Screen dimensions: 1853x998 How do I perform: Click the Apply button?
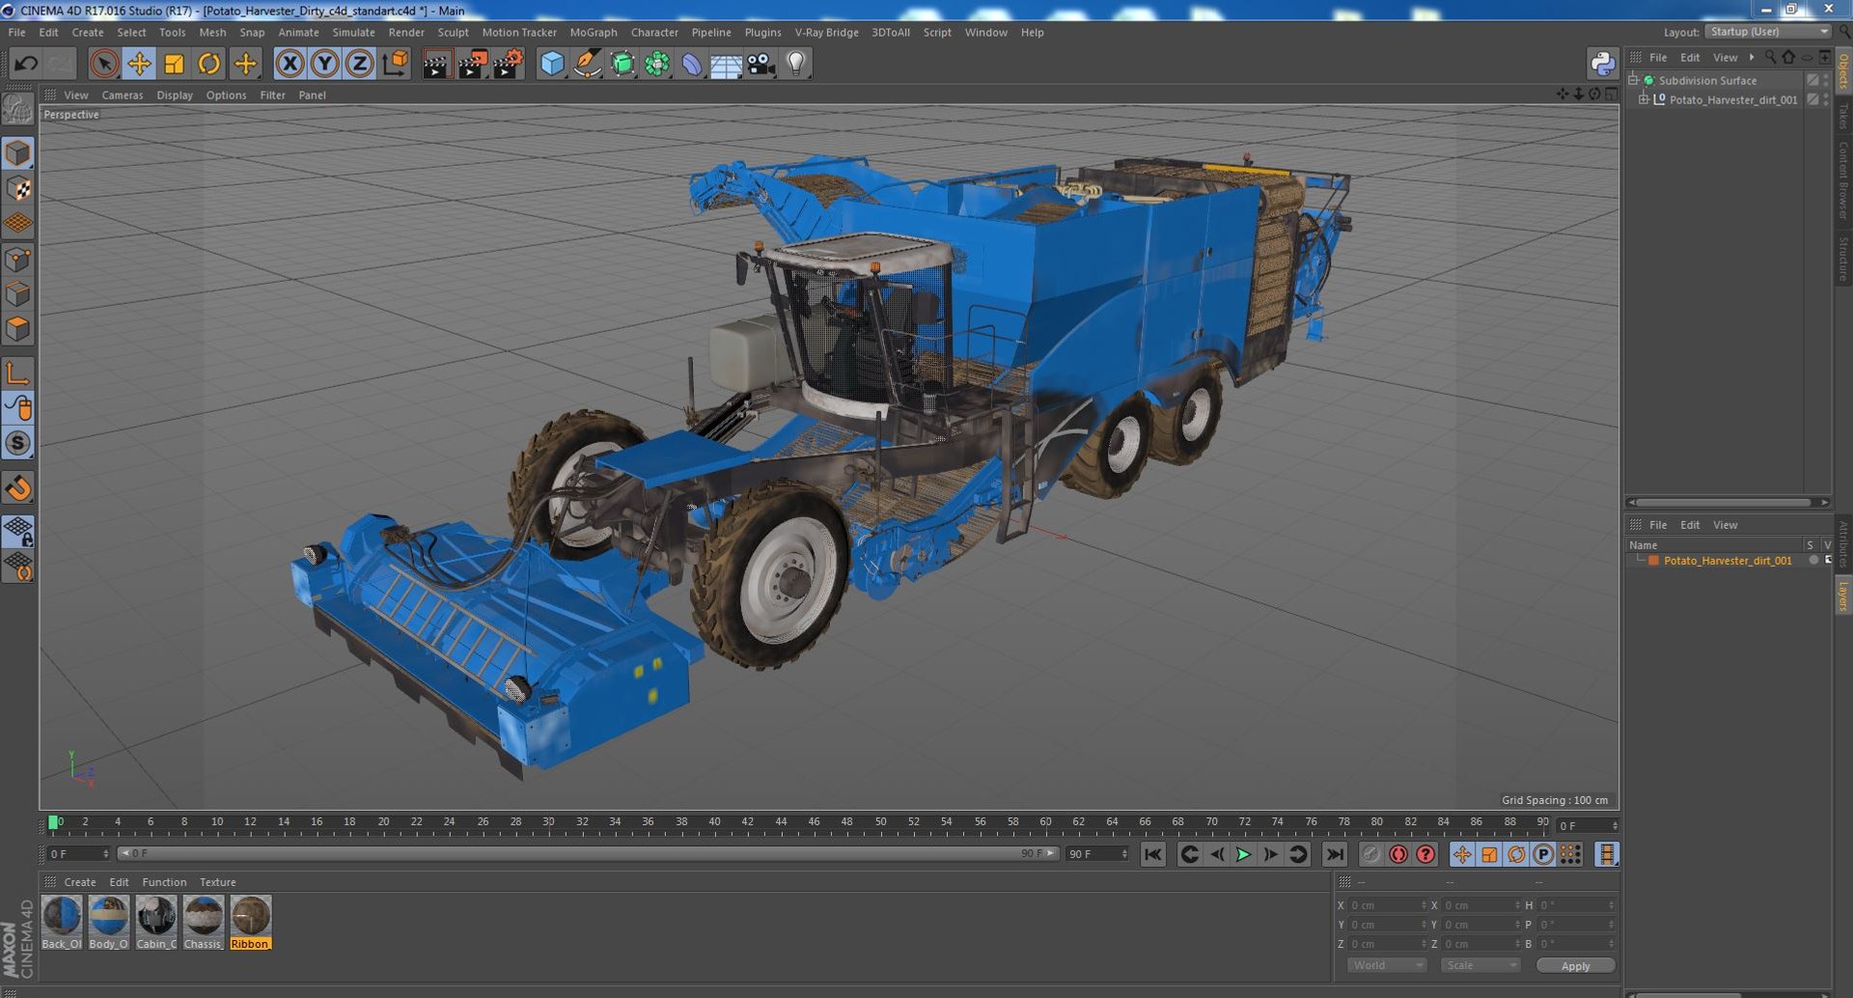coord(1575,965)
